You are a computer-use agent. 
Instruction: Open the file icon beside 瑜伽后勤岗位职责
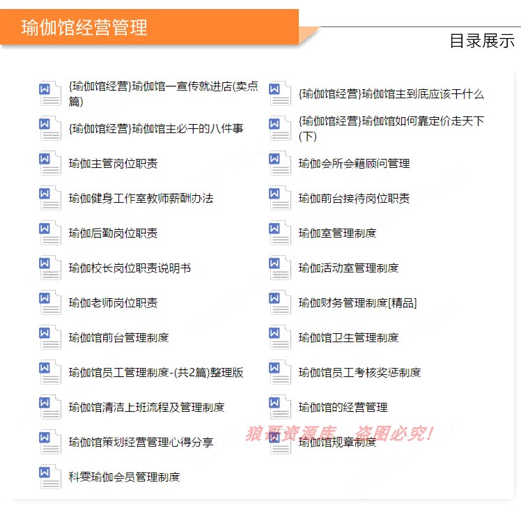[50, 233]
